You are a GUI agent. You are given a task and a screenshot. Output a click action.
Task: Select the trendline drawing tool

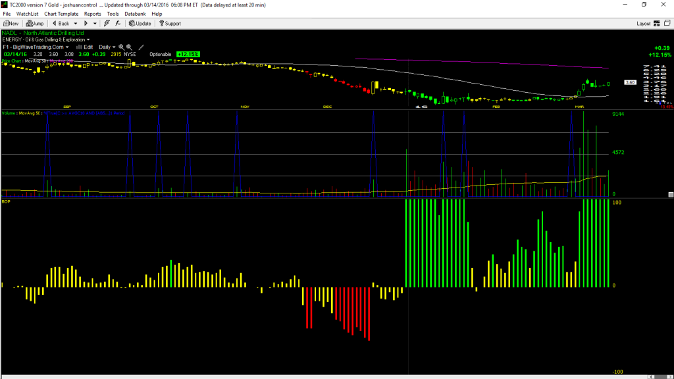[141, 47]
